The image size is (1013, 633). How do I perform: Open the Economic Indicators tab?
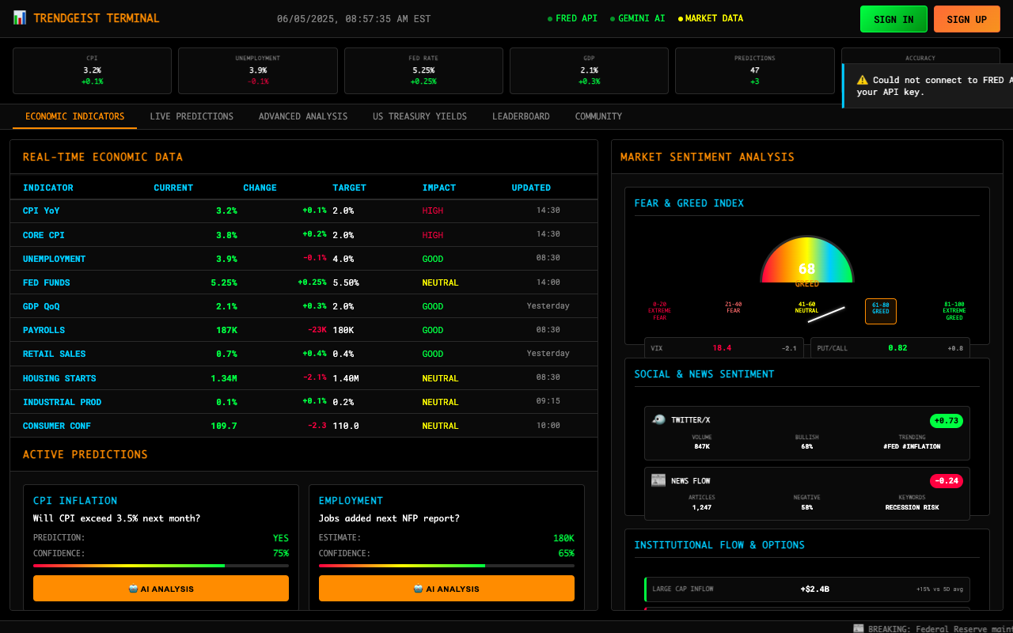point(75,116)
